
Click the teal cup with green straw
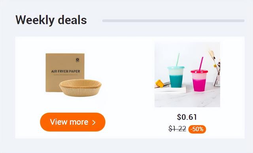(176, 77)
